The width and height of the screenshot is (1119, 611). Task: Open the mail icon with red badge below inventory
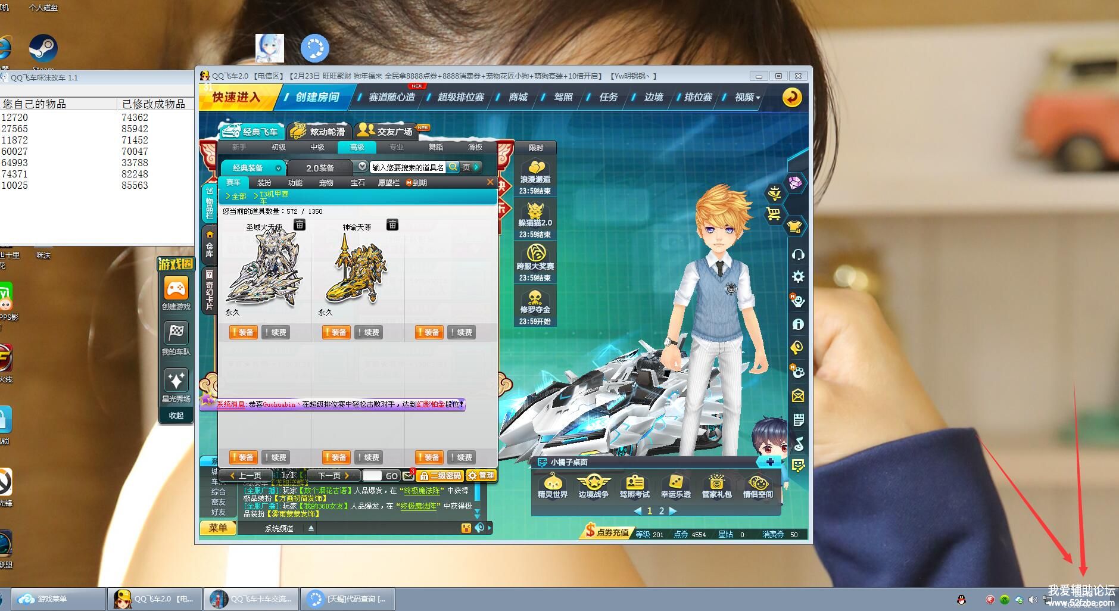[409, 475]
